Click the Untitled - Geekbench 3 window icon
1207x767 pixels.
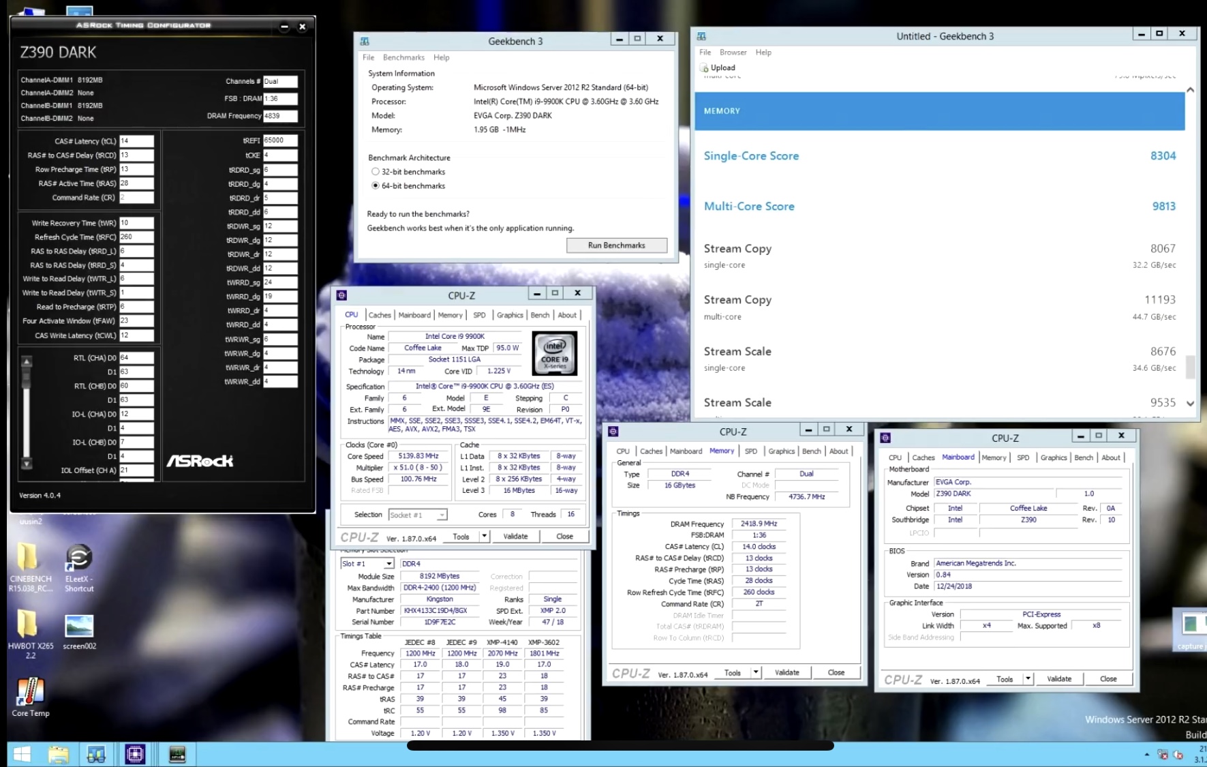(701, 36)
